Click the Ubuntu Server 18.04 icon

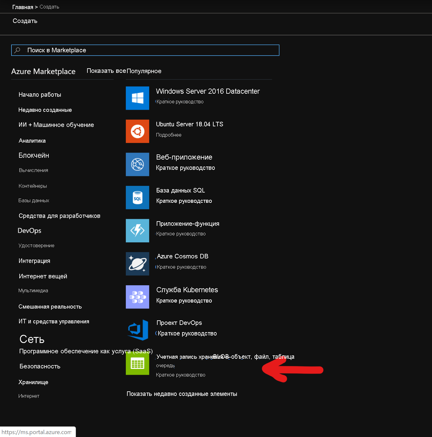pyautogui.click(x=137, y=131)
